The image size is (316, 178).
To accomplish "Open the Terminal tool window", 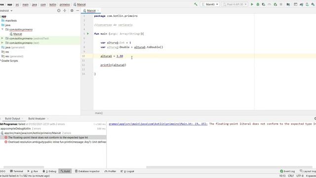I will (x=16, y=171).
